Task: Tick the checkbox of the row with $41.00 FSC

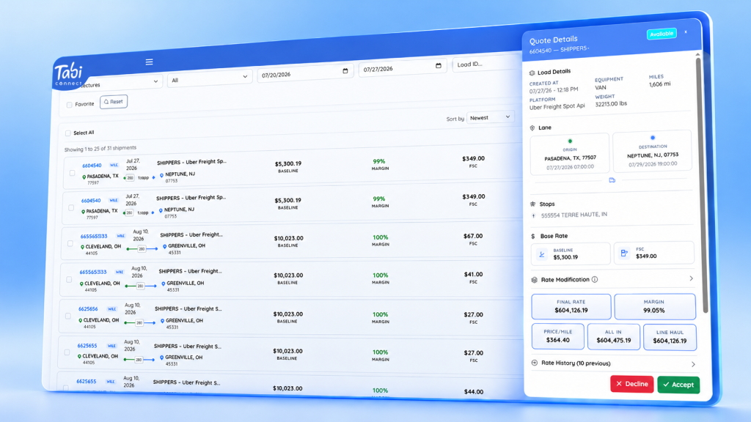Action: 69,279
